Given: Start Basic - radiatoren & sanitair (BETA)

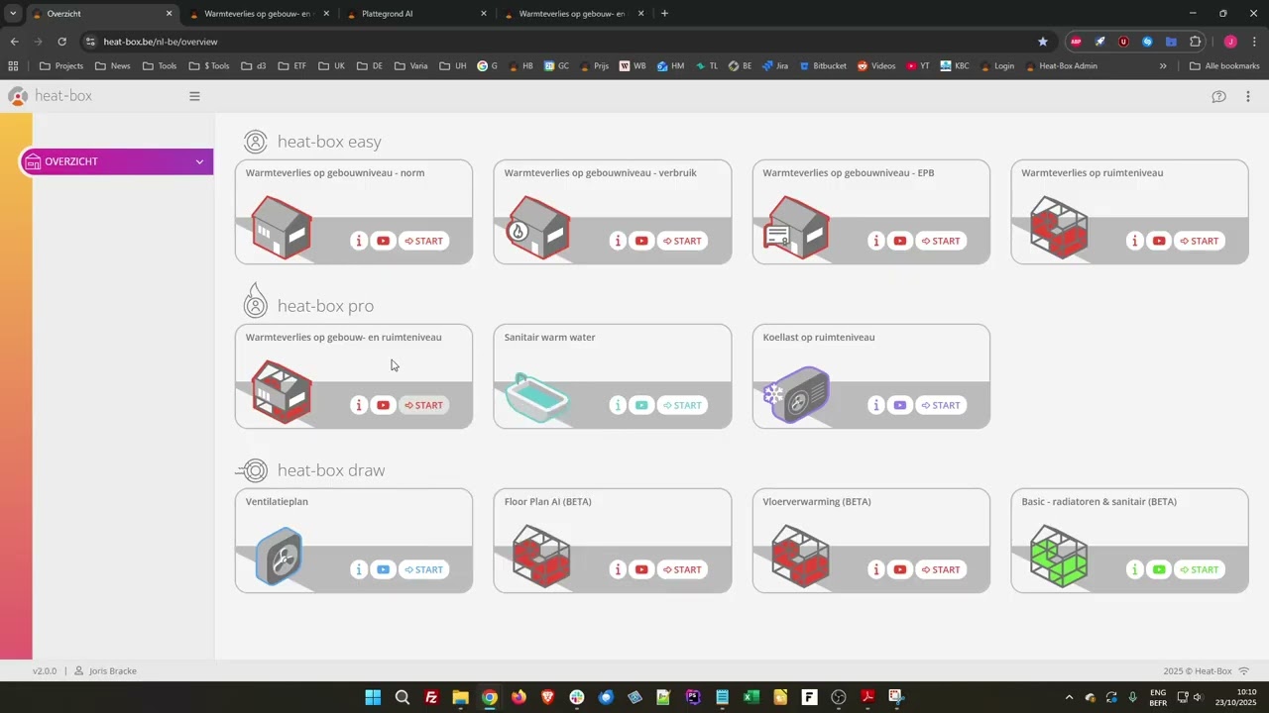Looking at the screenshot, I should click(x=1200, y=569).
